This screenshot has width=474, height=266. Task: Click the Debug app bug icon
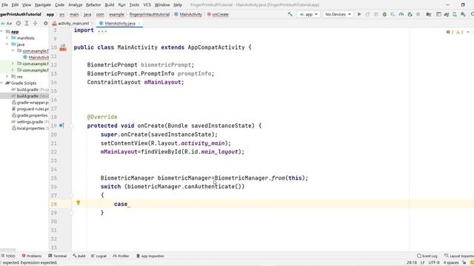[384, 14]
